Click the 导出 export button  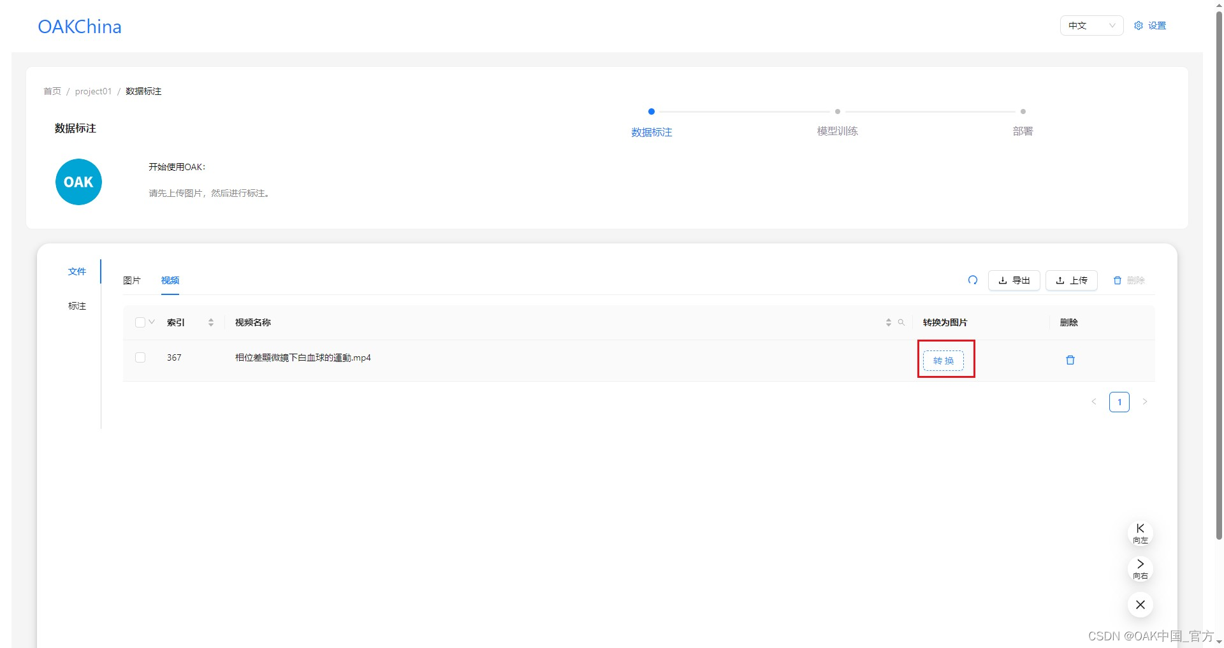[1014, 280]
